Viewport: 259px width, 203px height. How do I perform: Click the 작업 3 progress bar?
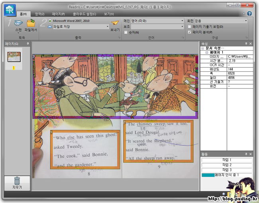[x=227, y=170]
